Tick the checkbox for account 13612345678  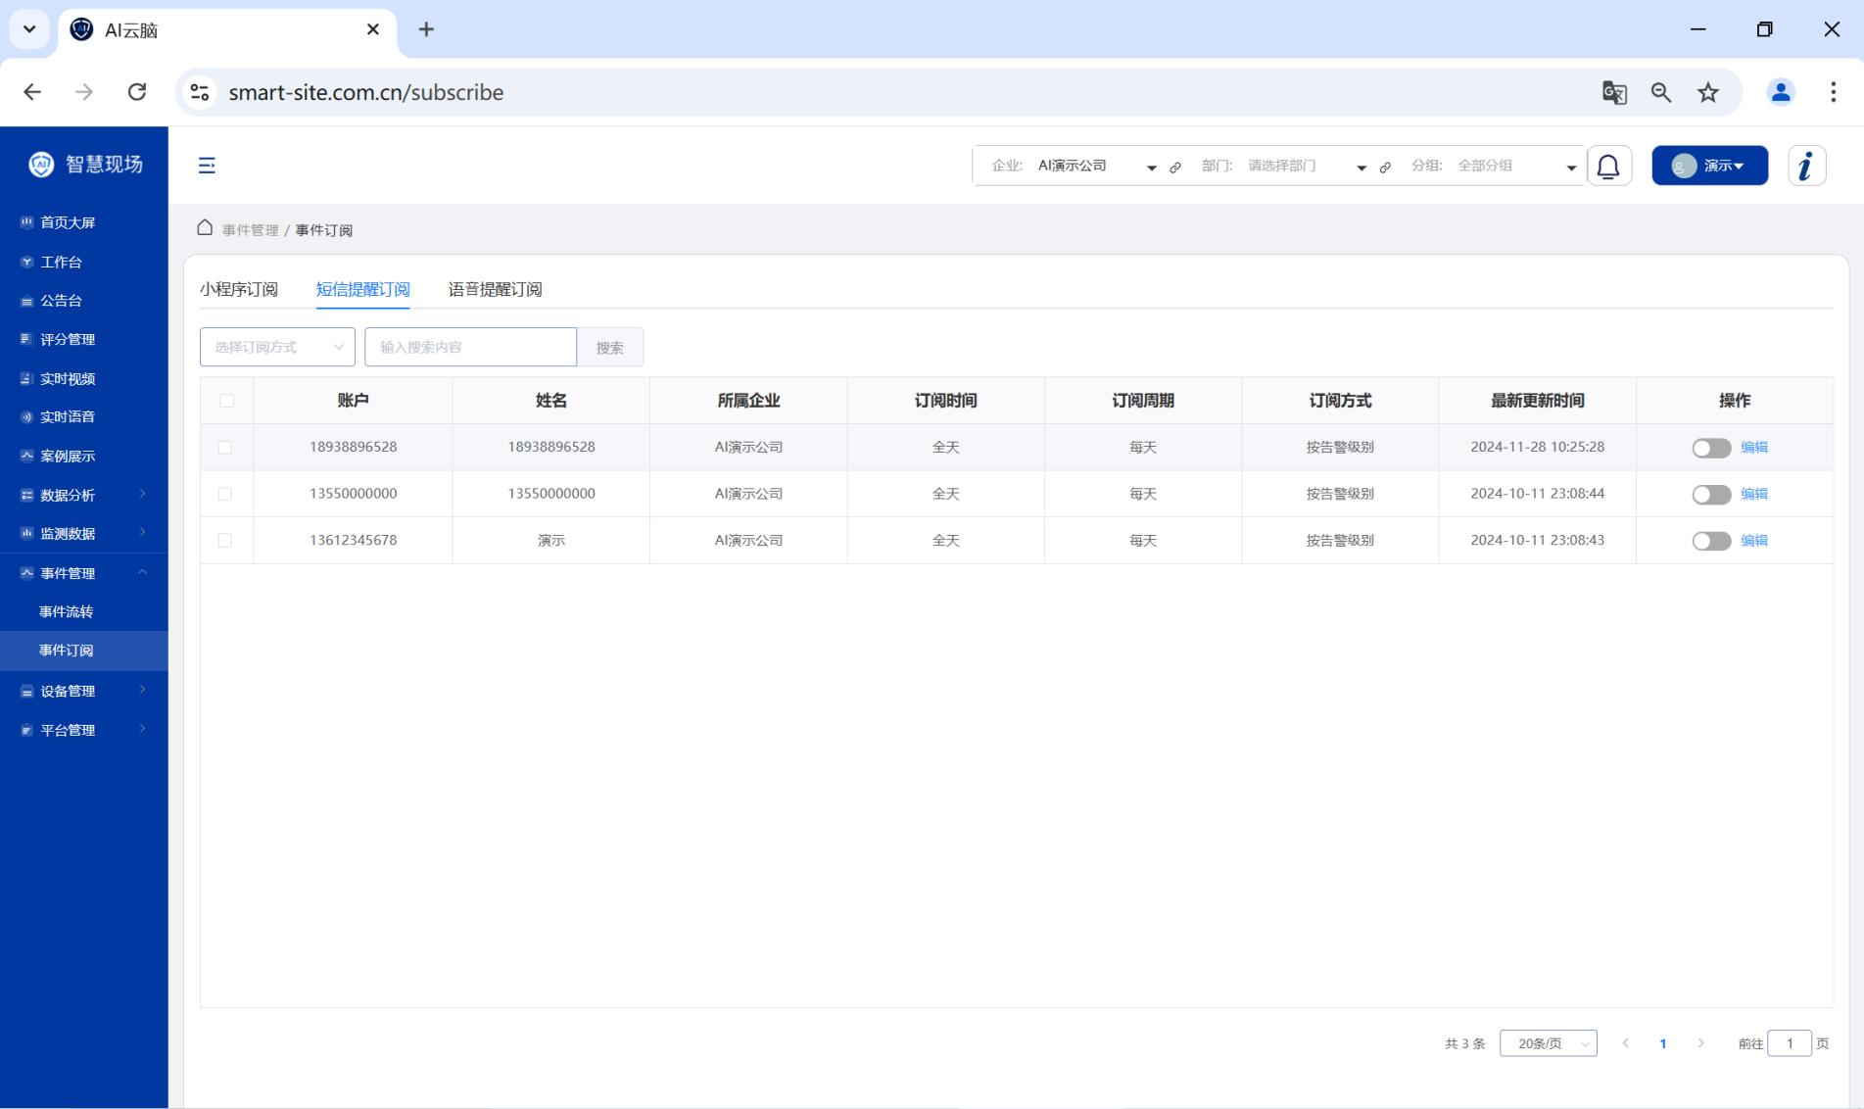coord(225,541)
